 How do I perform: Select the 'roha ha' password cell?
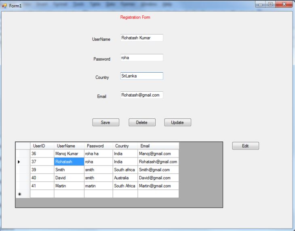[98, 153]
